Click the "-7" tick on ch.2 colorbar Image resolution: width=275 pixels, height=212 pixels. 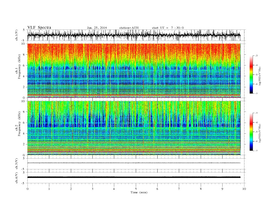(256, 151)
